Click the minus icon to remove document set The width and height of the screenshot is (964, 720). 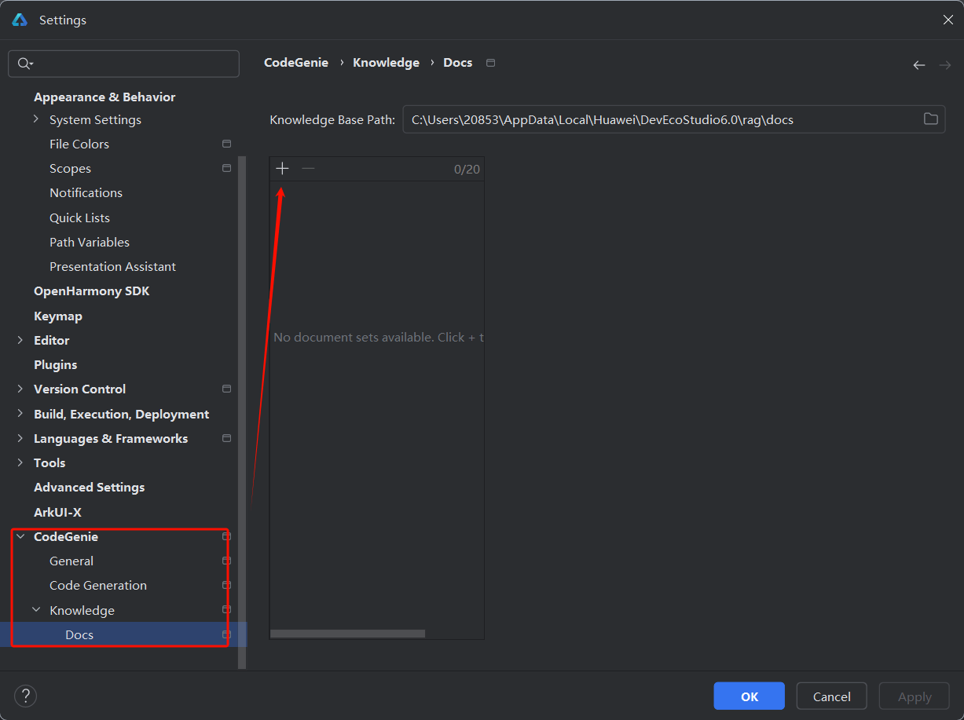pos(308,169)
